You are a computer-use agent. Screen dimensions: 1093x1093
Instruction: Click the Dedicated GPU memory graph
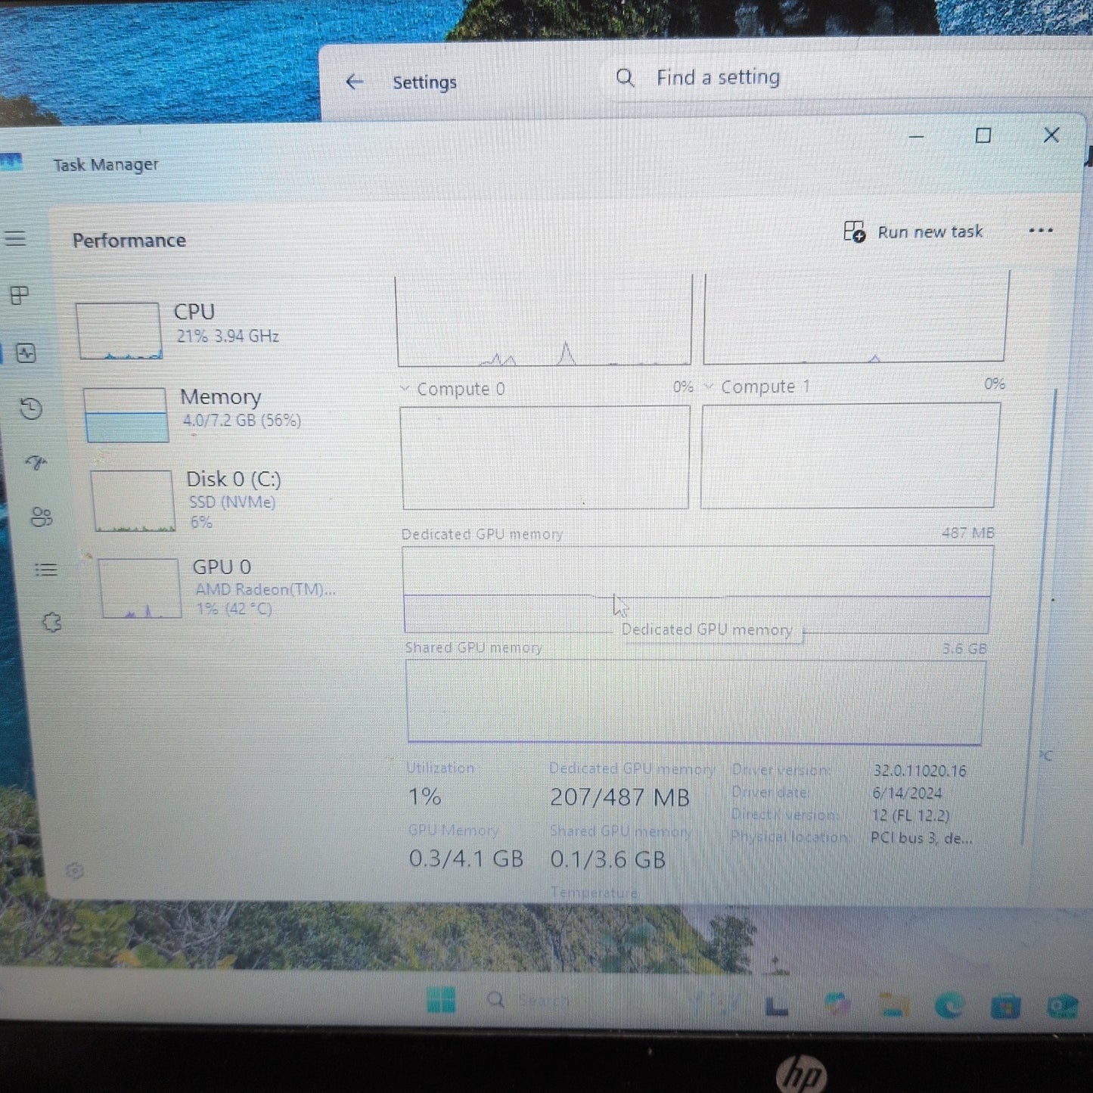click(697, 589)
